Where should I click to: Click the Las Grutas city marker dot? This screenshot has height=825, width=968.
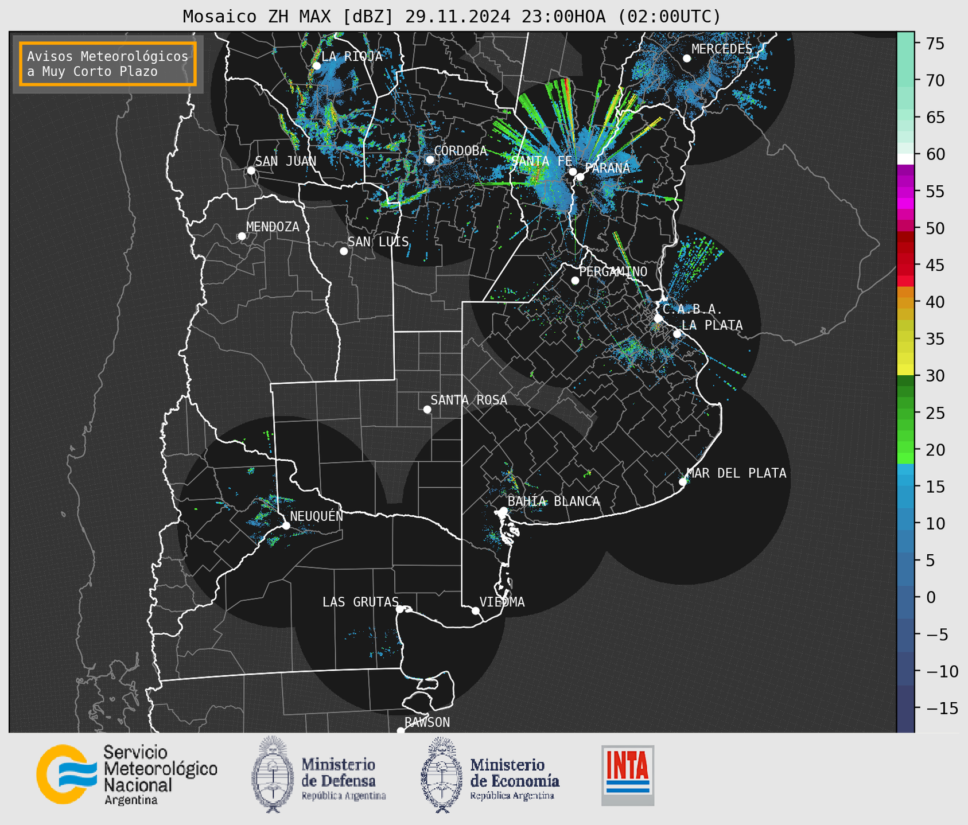(400, 609)
